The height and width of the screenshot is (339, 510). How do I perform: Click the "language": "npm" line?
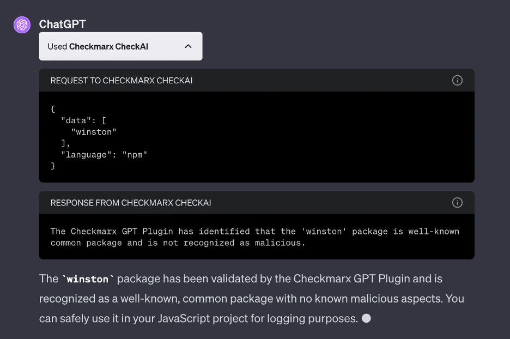pyautogui.click(x=104, y=155)
